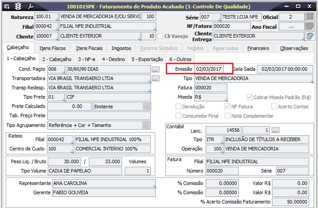Click the Contábil Tipo field ITR
This screenshot has width=318, height=208.
214,139
